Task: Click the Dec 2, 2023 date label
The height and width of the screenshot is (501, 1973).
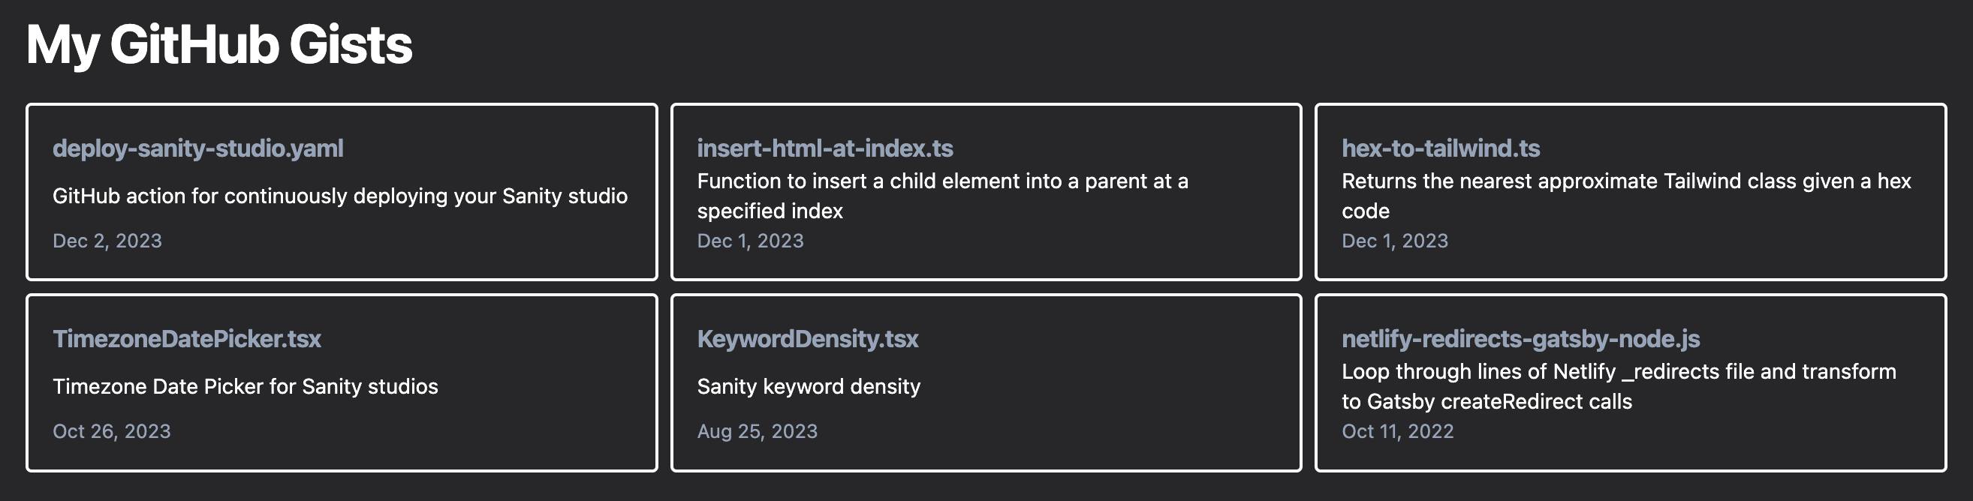Action: (107, 241)
